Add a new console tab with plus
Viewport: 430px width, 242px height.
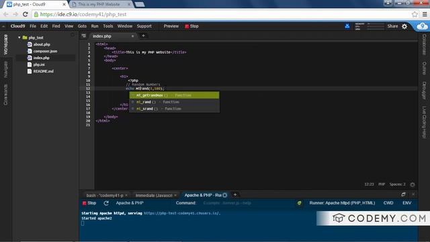(235, 194)
